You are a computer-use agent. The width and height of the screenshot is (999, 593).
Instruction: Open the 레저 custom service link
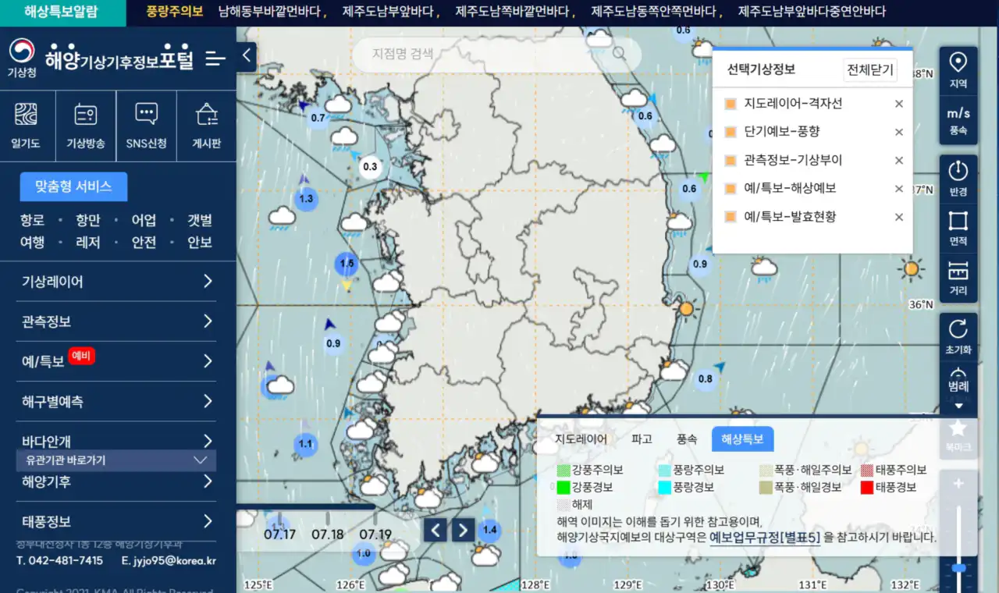point(88,243)
